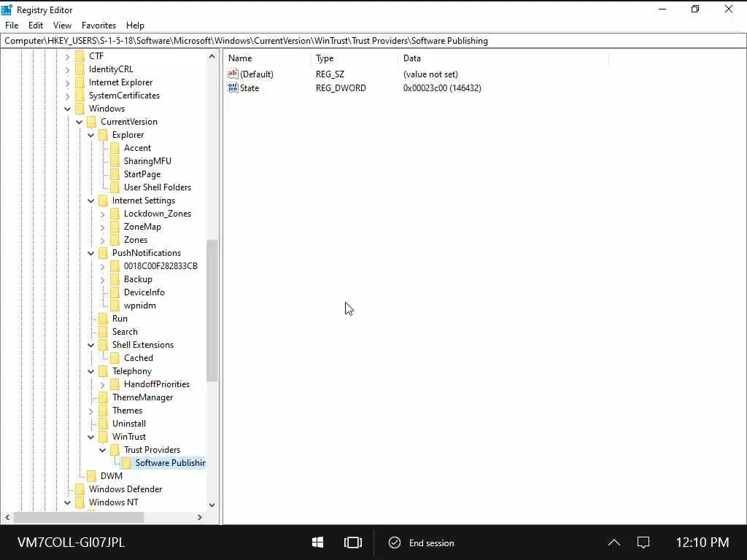Click the ThemeManager folder icon
The width and height of the screenshot is (747, 560).
pos(104,397)
